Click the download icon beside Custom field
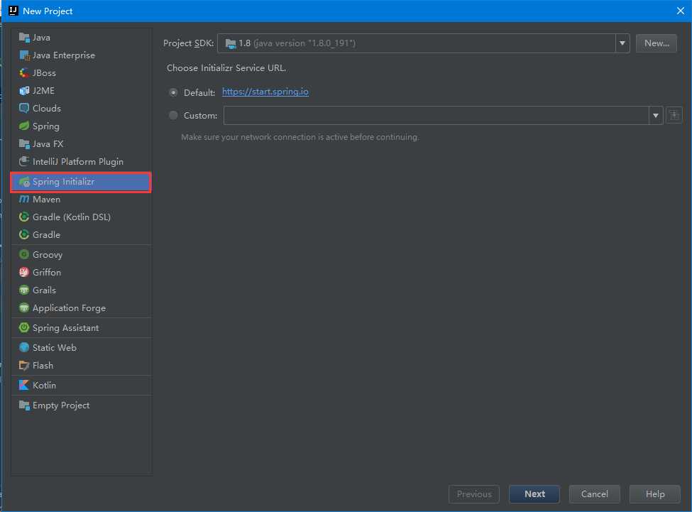This screenshot has width=692, height=512. pyautogui.click(x=674, y=116)
